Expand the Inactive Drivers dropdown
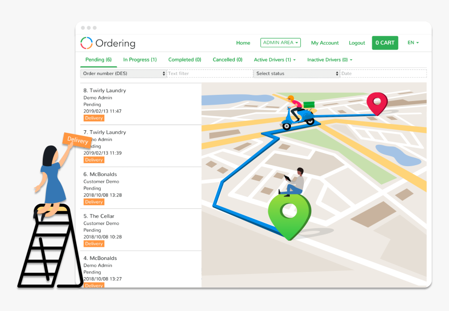The image size is (449, 311). (x=329, y=59)
